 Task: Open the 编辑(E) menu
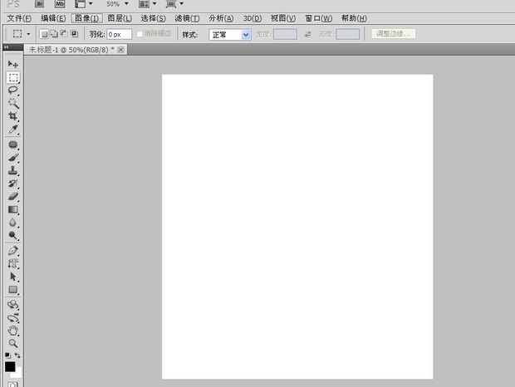pos(53,18)
